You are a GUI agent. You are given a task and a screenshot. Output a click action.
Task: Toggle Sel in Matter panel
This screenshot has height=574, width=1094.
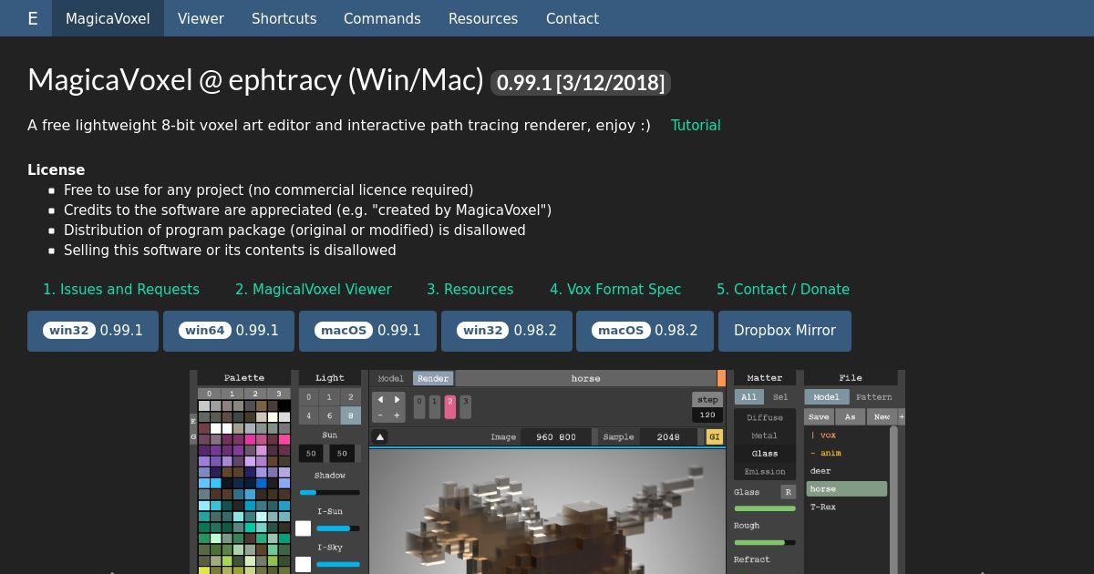(x=780, y=397)
